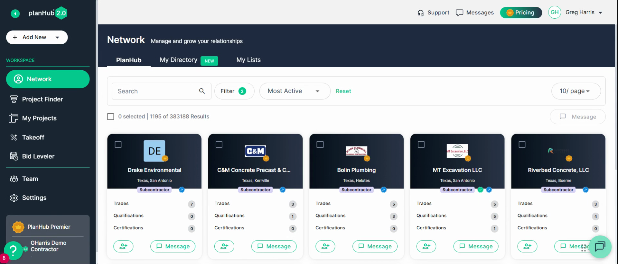Click the GHarris Demo Contractor account label

(x=48, y=246)
